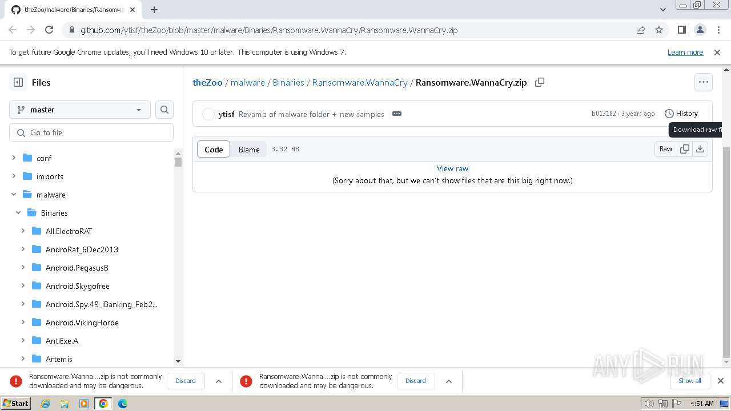Share this page icon in address bar

641,30
